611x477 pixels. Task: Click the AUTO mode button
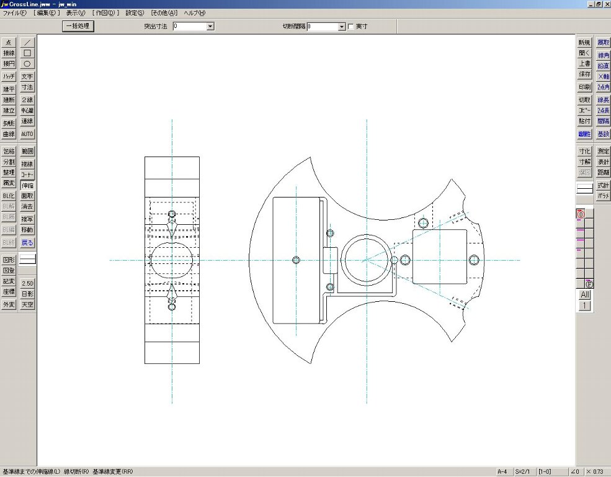coord(27,134)
